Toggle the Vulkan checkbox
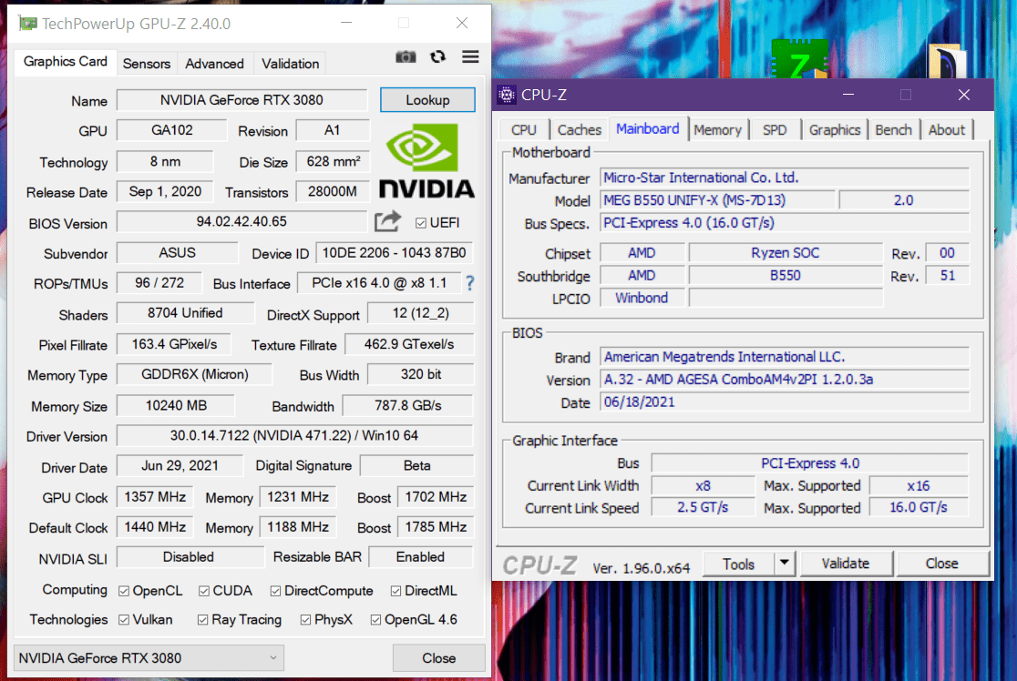This screenshot has height=681, width=1017. tap(124, 620)
